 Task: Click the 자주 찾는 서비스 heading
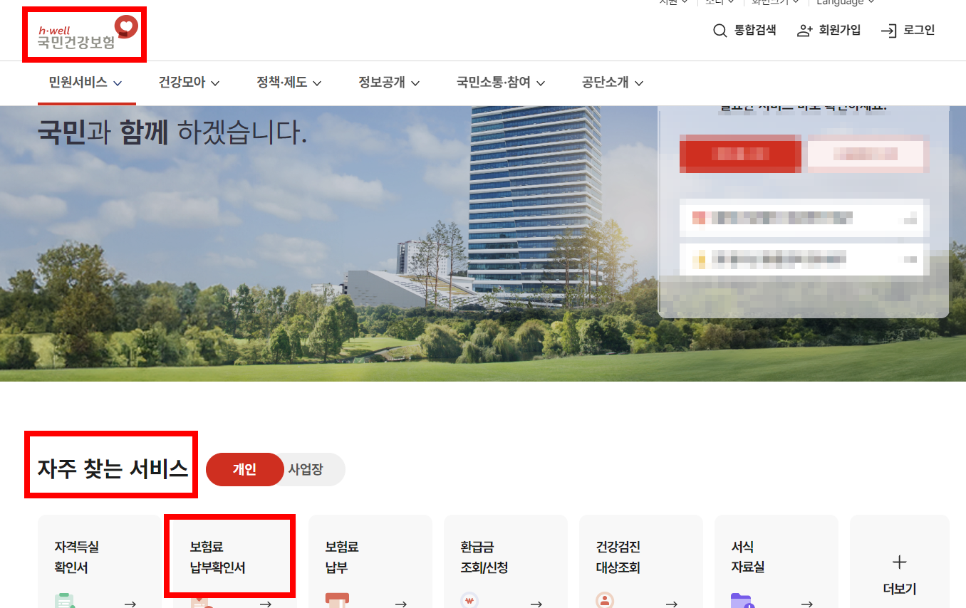pos(113,469)
